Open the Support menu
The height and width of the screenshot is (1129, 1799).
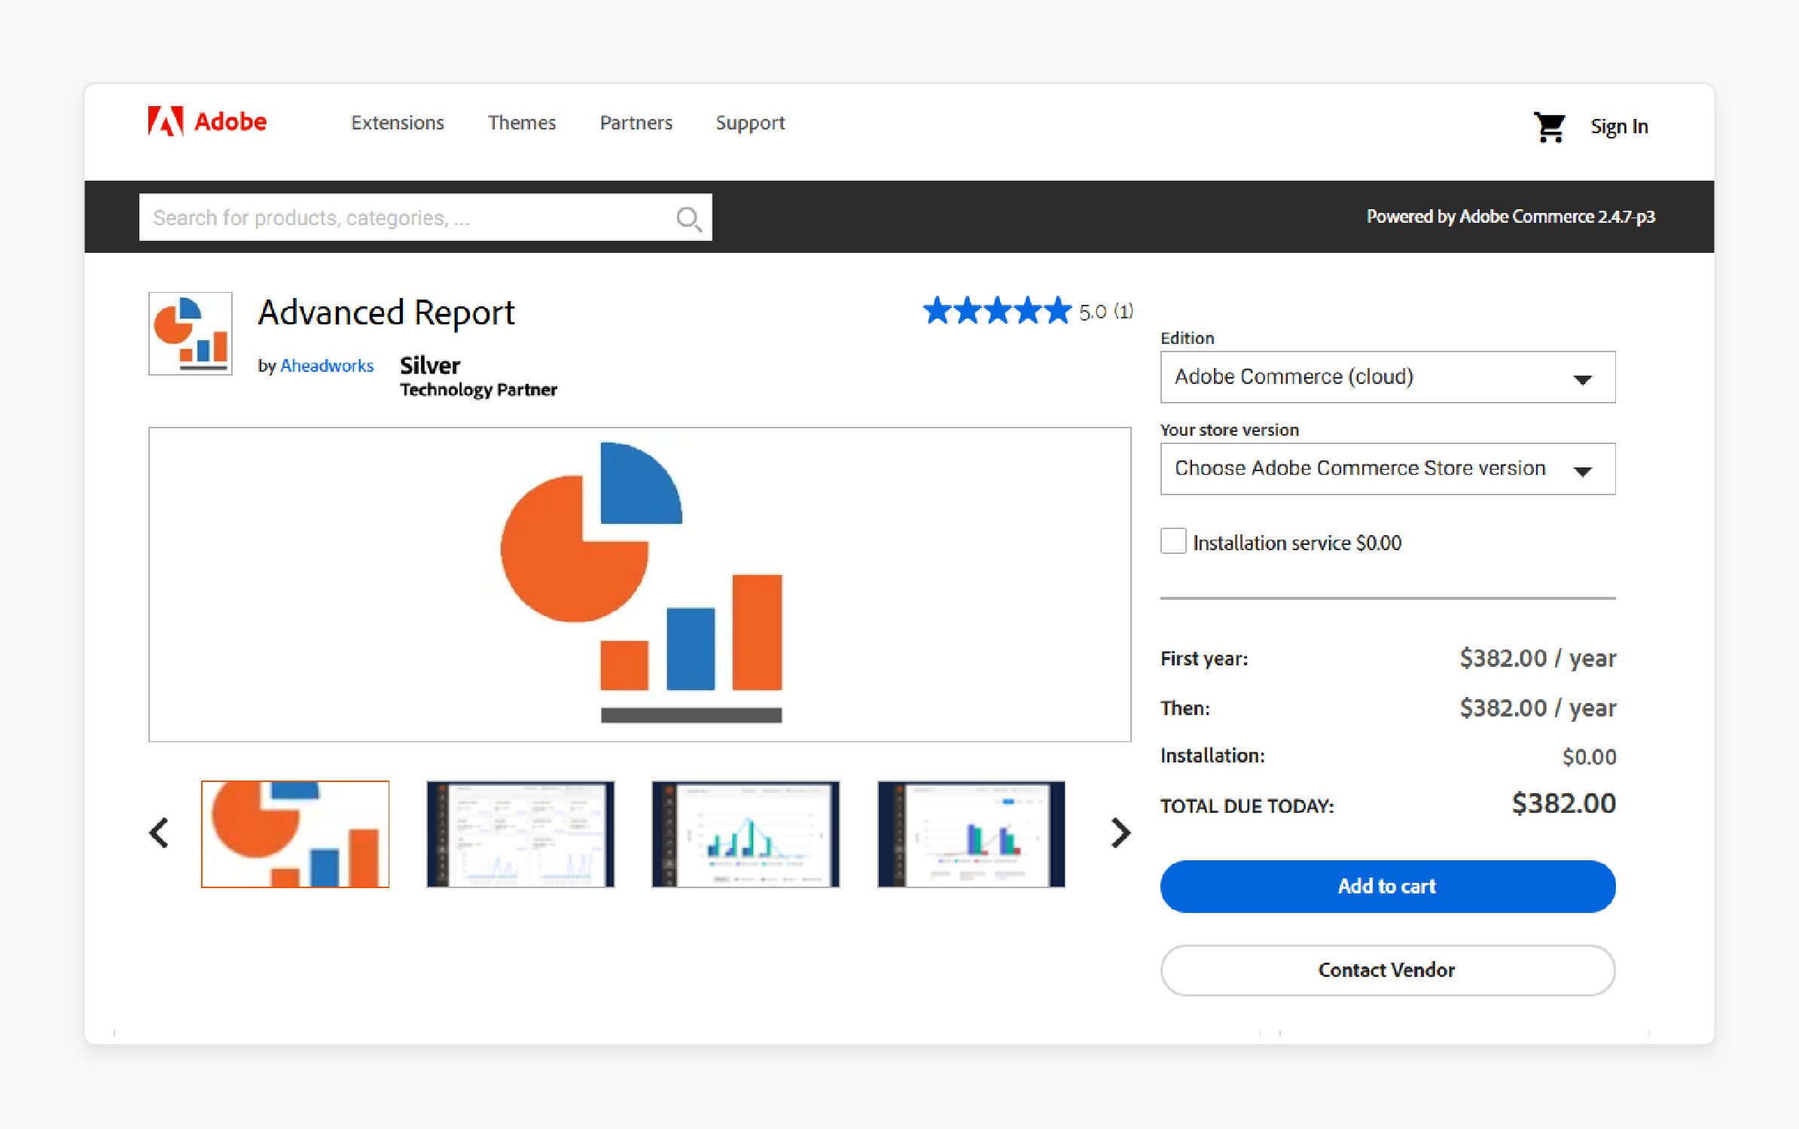750,123
